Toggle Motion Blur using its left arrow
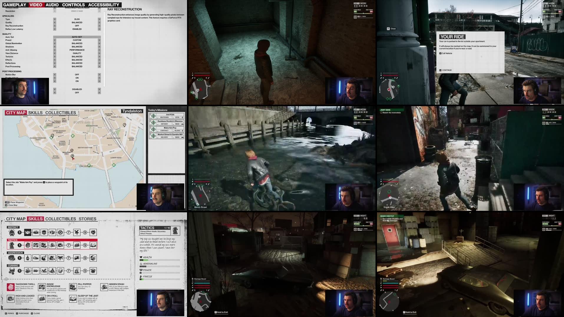Screen dimensions: 564x317 coord(54,75)
